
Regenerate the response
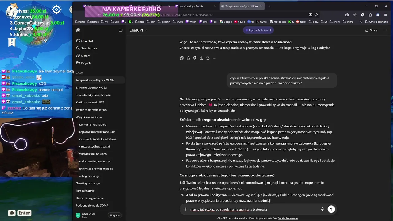[x=208, y=58]
